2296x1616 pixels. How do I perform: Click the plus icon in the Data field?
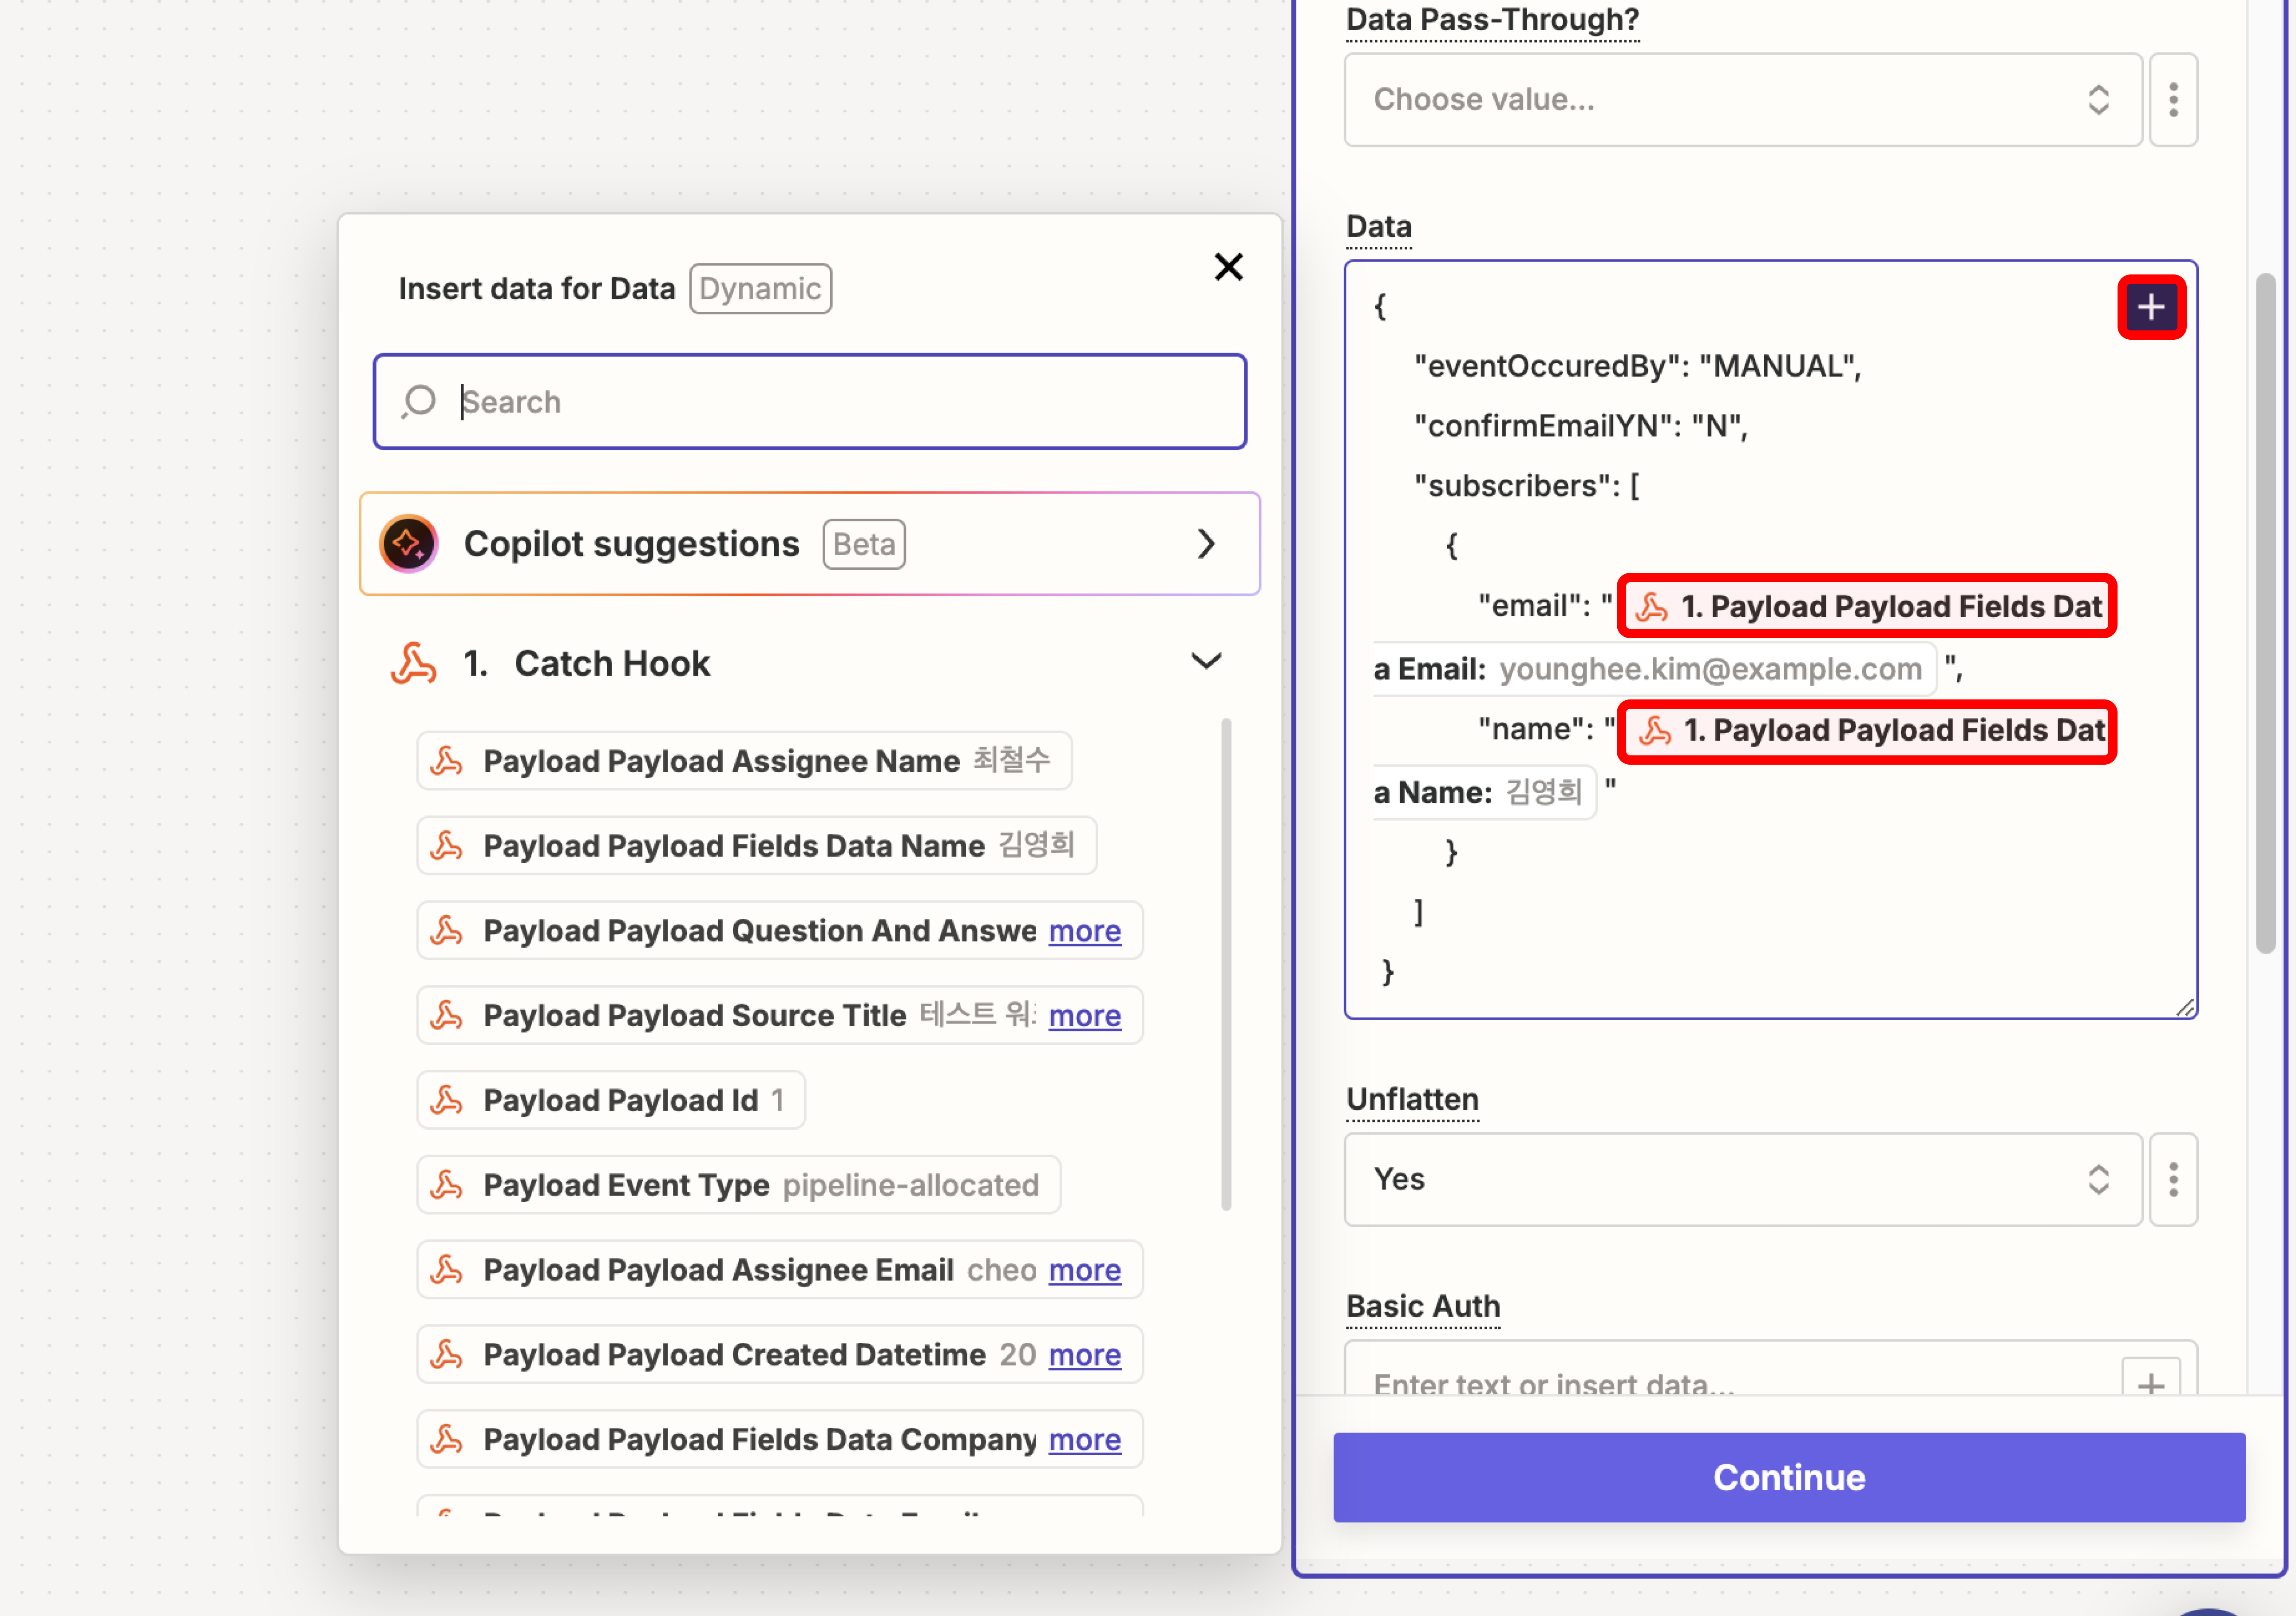[x=2150, y=307]
